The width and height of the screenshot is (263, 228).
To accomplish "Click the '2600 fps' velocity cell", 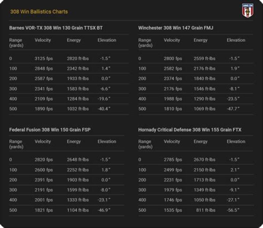I will [x=44, y=170].
